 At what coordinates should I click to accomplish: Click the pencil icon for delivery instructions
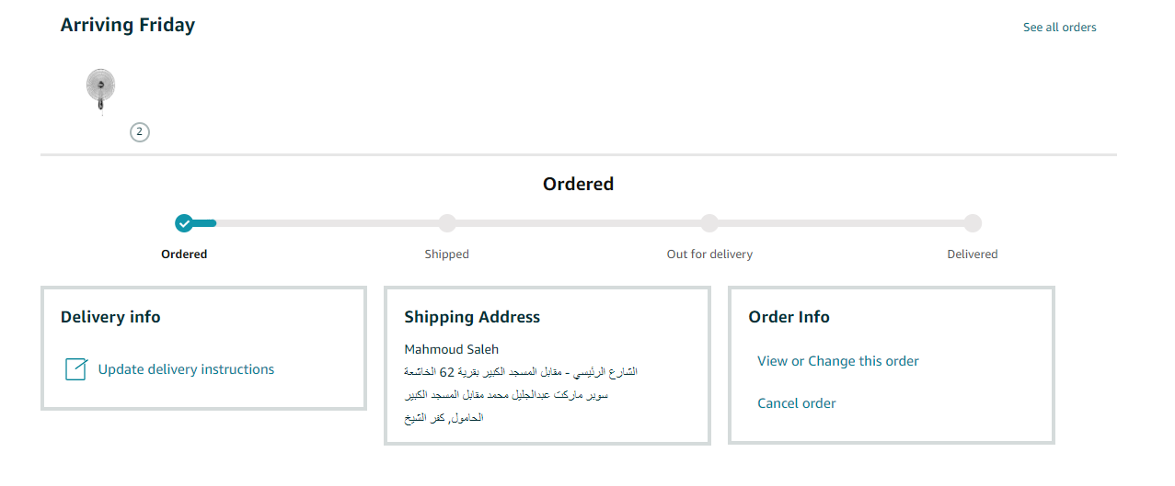click(76, 369)
